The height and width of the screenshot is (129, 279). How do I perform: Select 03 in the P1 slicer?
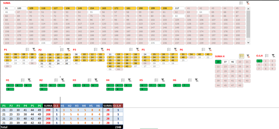[x=8, y=54]
